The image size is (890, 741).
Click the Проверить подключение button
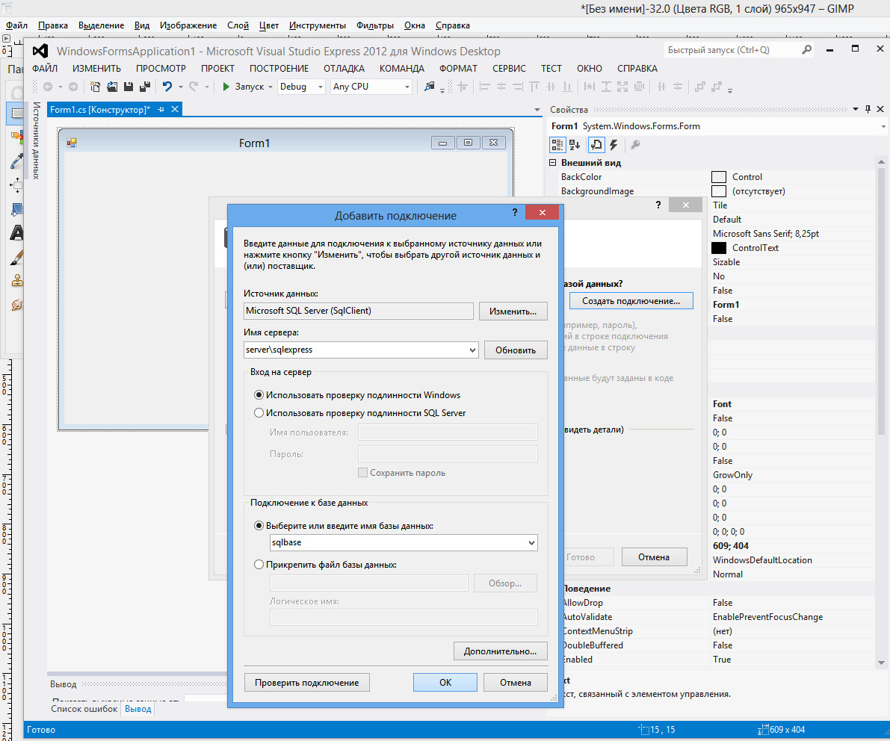(306, 683)
